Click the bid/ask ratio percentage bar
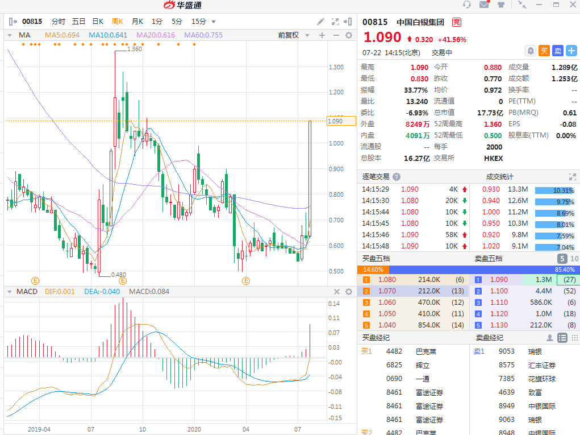Viewport: 580px width, 435px height. tap(468, 270)
